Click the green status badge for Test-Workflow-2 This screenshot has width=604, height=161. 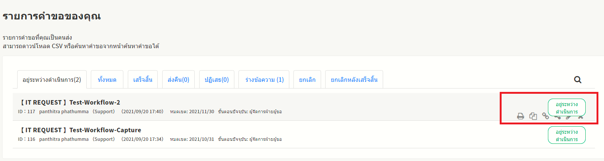[567, 107]
